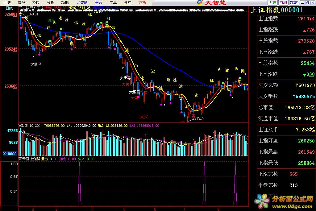316x211 pixels.
Task: Click the bottom 大买 signal marker
Action: tap(144, 117)
